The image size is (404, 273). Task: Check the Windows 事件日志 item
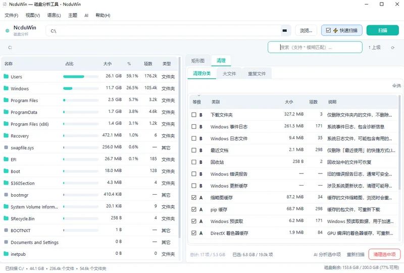pos(194,126)
